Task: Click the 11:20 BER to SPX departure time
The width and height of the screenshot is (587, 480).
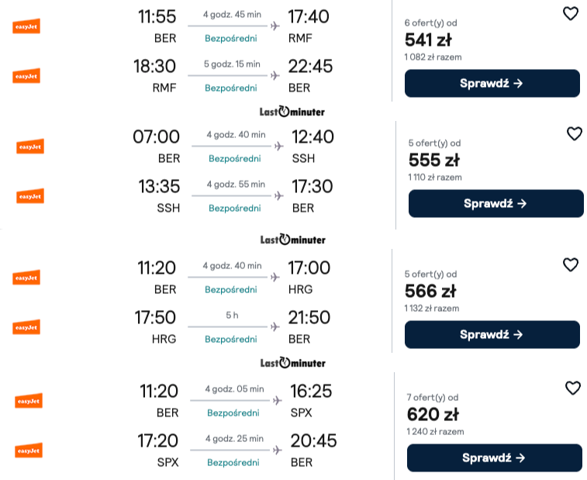Action: tap(158, 392)
